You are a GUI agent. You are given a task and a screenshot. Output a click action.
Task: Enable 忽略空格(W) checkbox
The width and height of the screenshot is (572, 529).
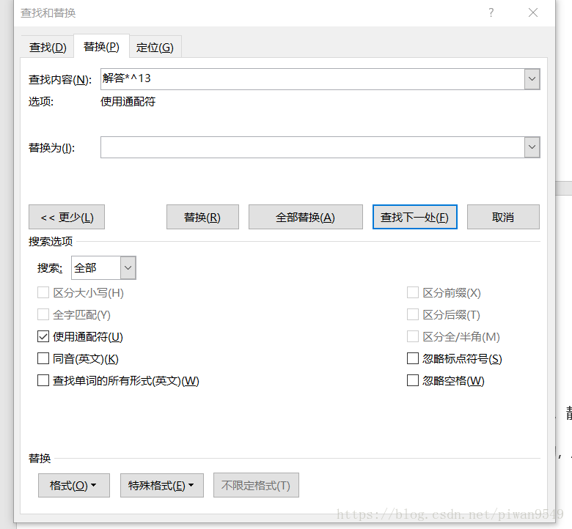tap(413, 380)
